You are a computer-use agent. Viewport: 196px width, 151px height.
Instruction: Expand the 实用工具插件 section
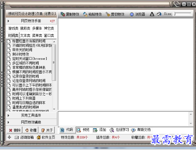(31, 115)
